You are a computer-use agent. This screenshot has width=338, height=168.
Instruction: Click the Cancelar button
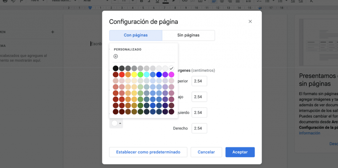(x=206, y=152)
